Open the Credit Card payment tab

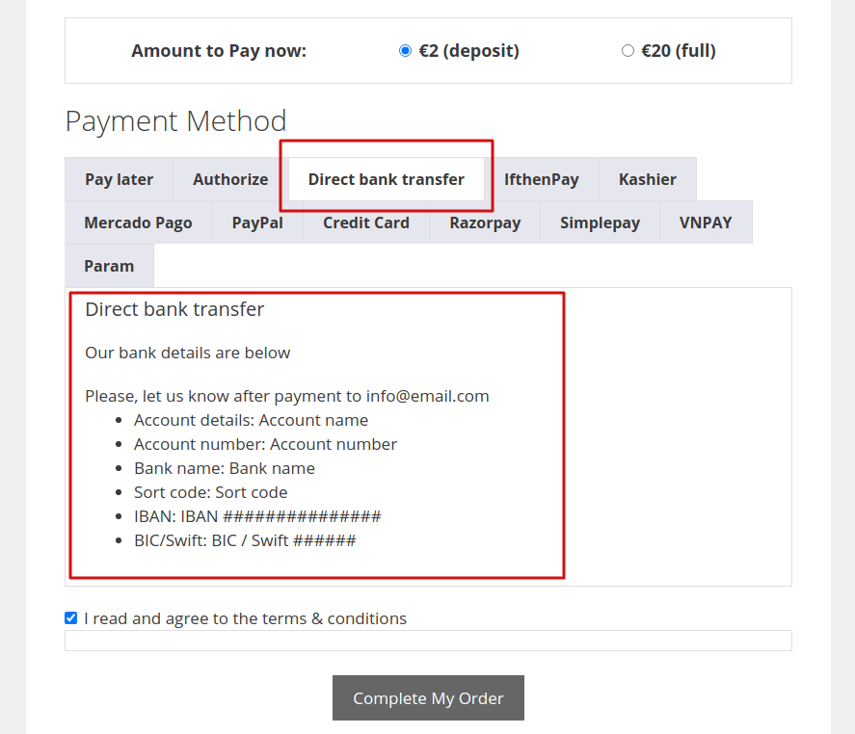[365, 222]
